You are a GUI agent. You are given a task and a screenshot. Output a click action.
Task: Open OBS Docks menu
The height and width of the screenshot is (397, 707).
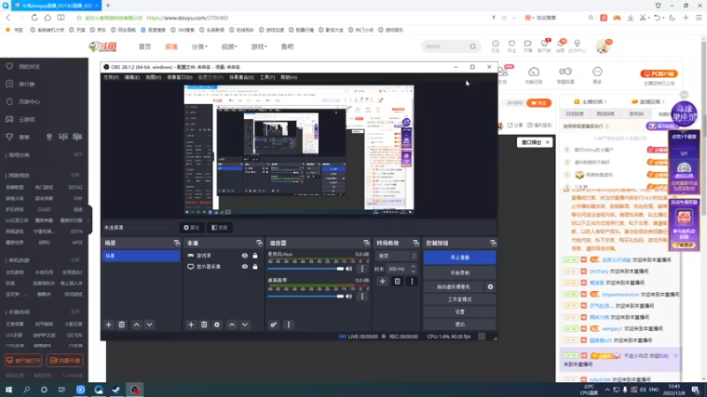pyautogui.click(x=179, y=78)
